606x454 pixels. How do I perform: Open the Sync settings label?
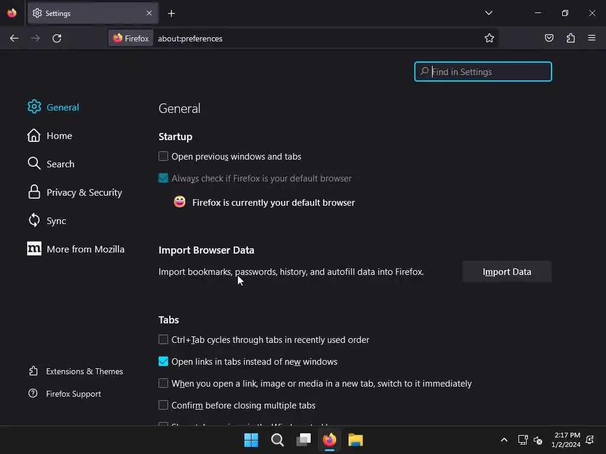coord(56,221)
